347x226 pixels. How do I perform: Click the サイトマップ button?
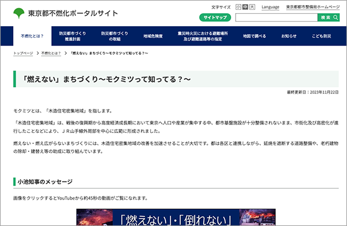click(x=215, y=18)
